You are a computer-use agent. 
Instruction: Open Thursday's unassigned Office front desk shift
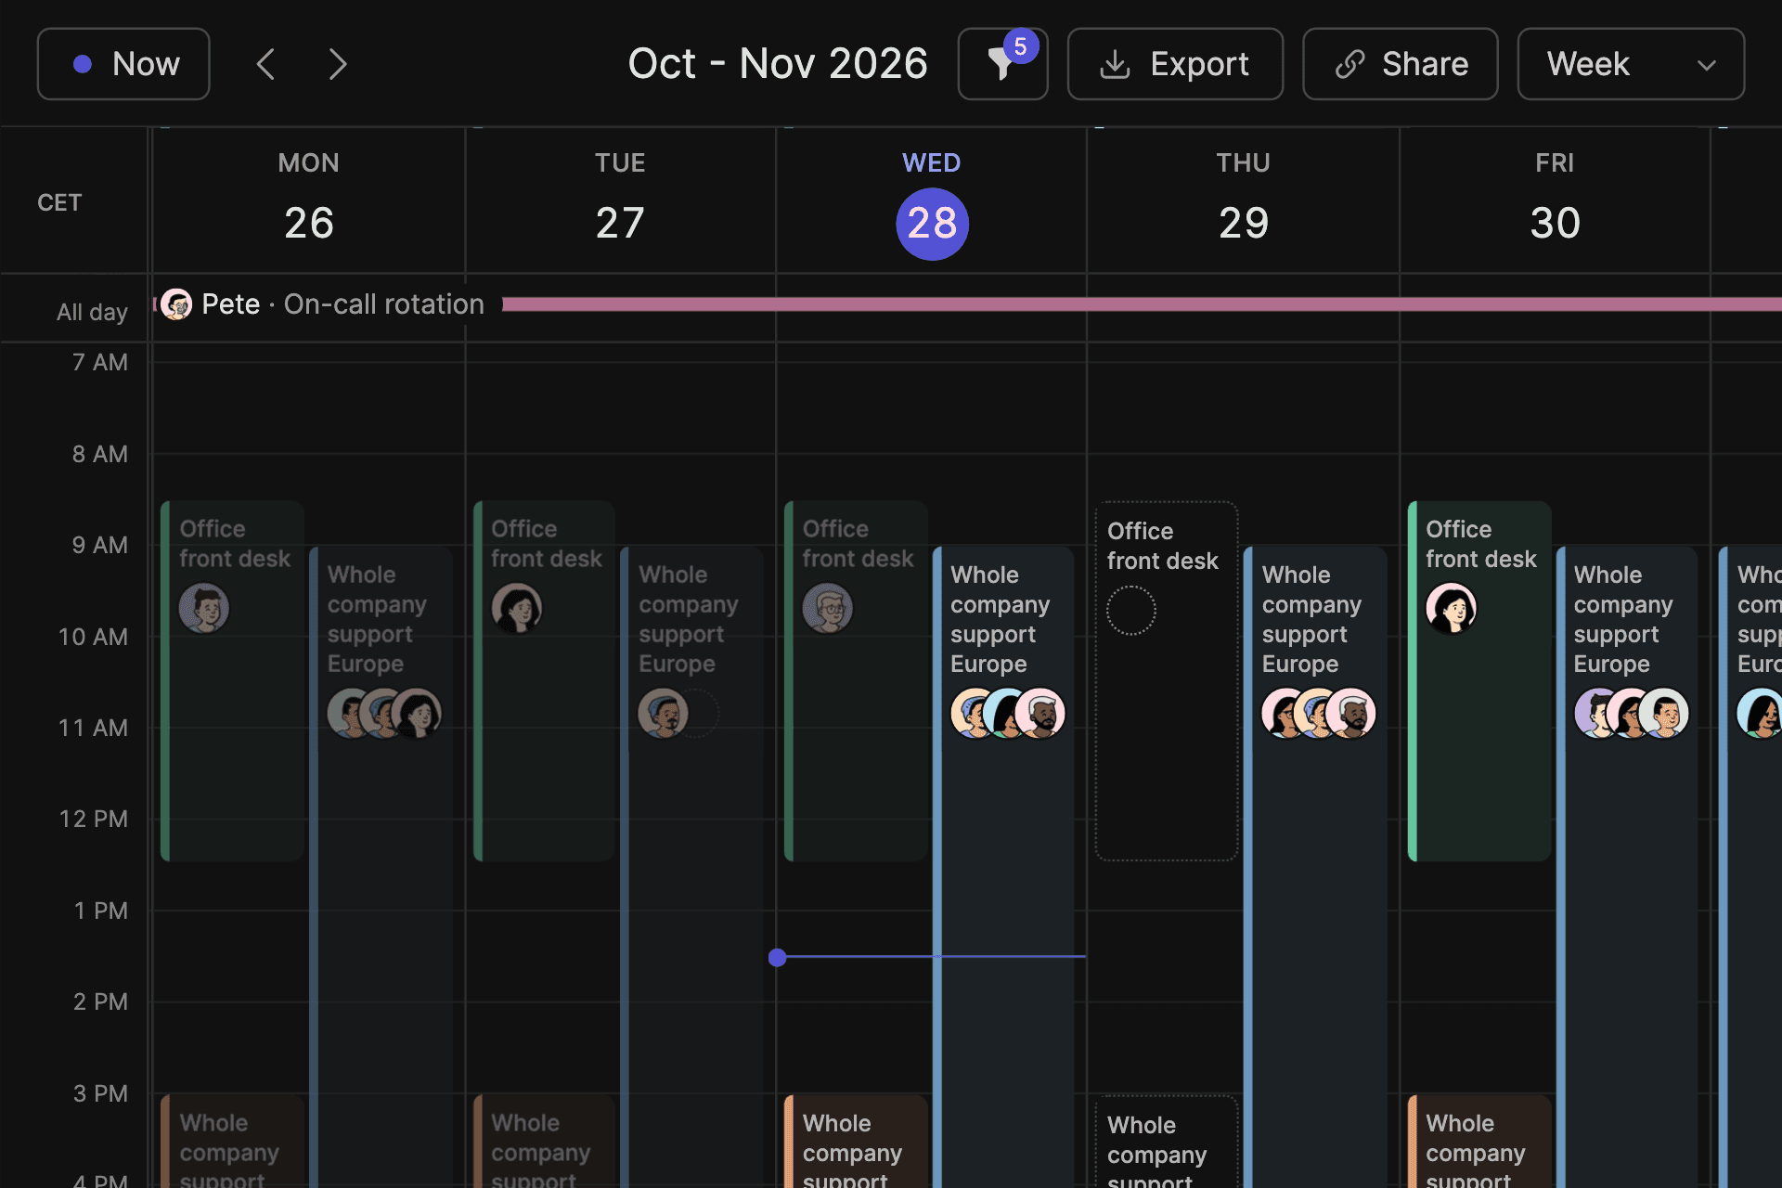tap(1167, 681)
